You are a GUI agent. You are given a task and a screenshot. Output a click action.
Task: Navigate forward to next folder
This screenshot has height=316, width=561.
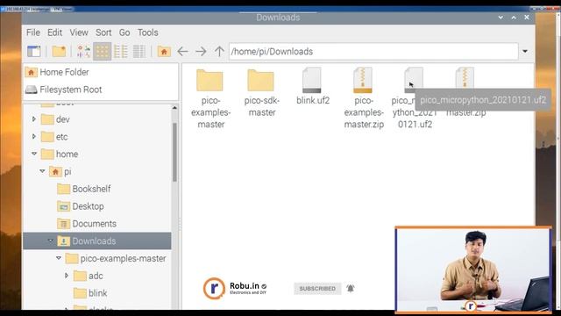(201, 51)
